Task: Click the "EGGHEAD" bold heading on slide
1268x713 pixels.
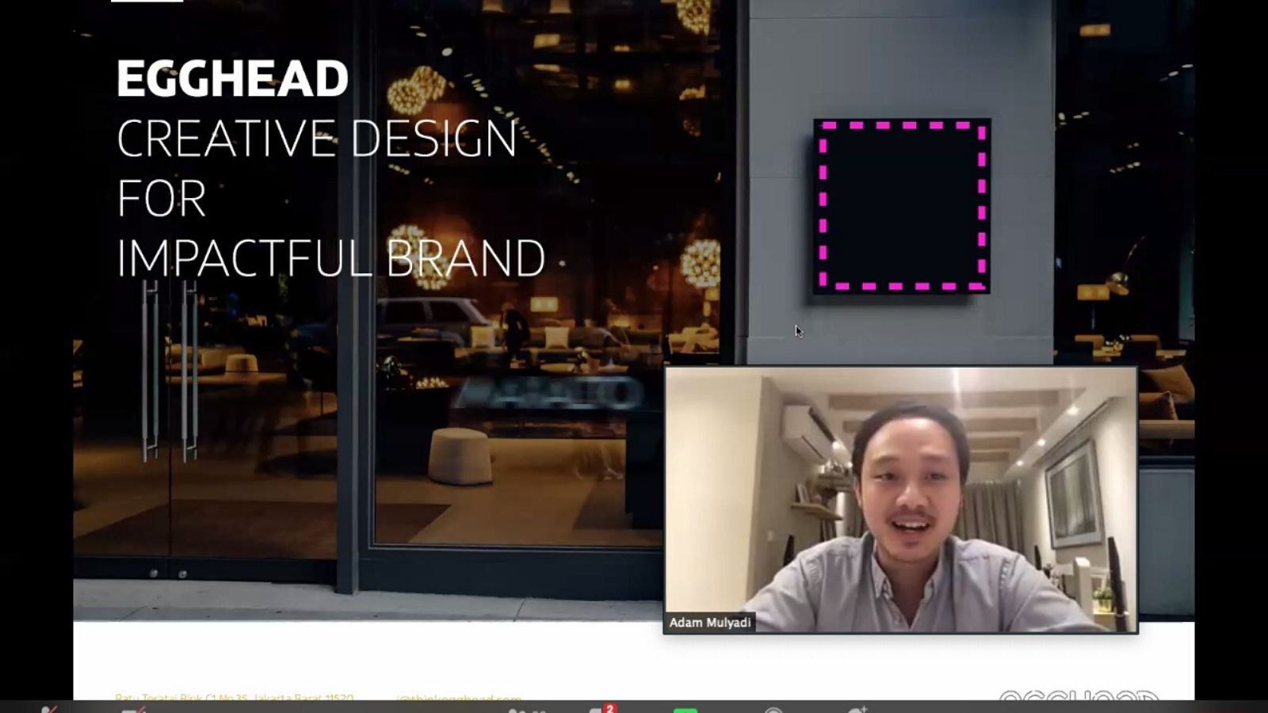Action: (x=232, y=78)
